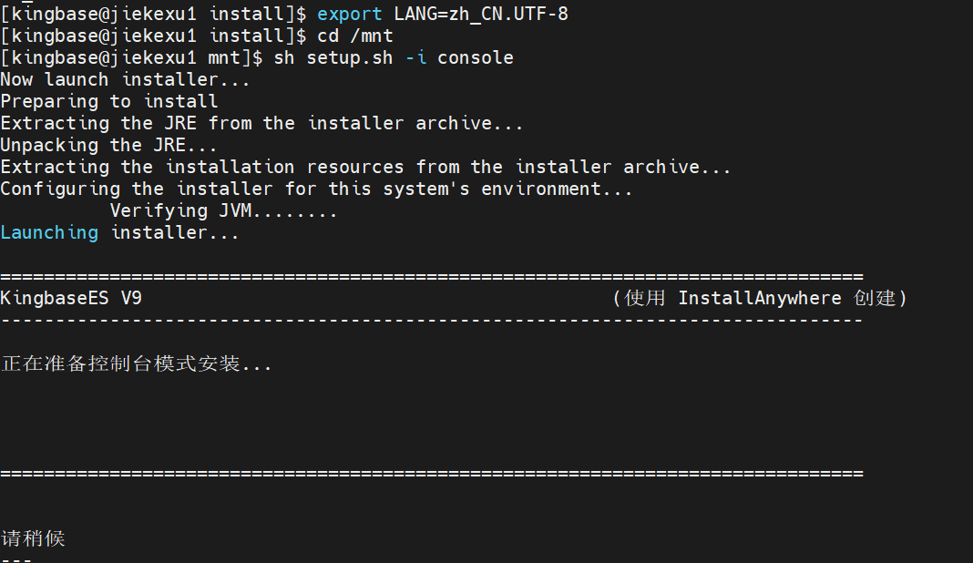Click the 'KingbaseES V9' title text

(71, 299)
